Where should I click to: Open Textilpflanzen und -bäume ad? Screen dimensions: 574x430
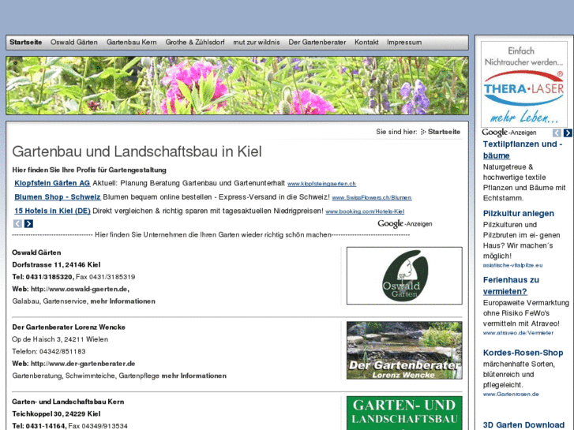click(523, 150)
